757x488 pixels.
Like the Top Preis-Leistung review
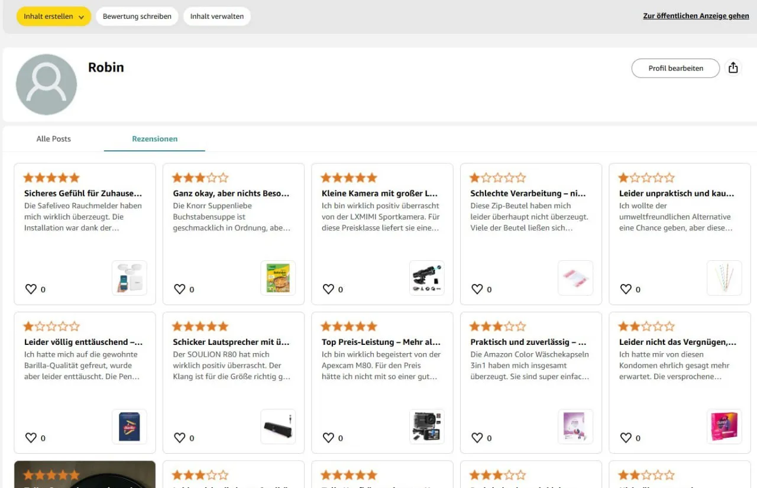point(328,438)
